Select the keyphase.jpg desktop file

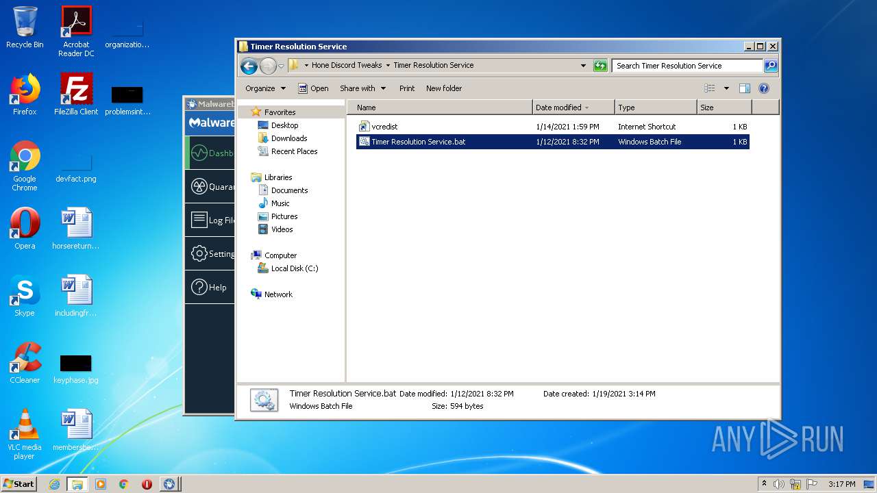(x=76, y=370)
